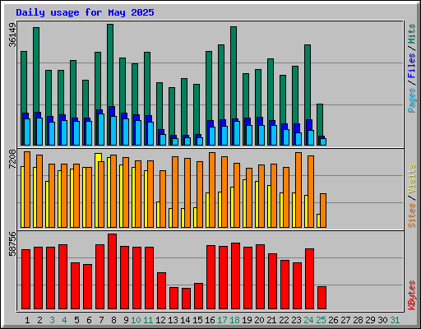Image resolution: width=421 pixels, height=329 pixels.
Task: Click green weekend day label 25
Action: tap(321, 320)
